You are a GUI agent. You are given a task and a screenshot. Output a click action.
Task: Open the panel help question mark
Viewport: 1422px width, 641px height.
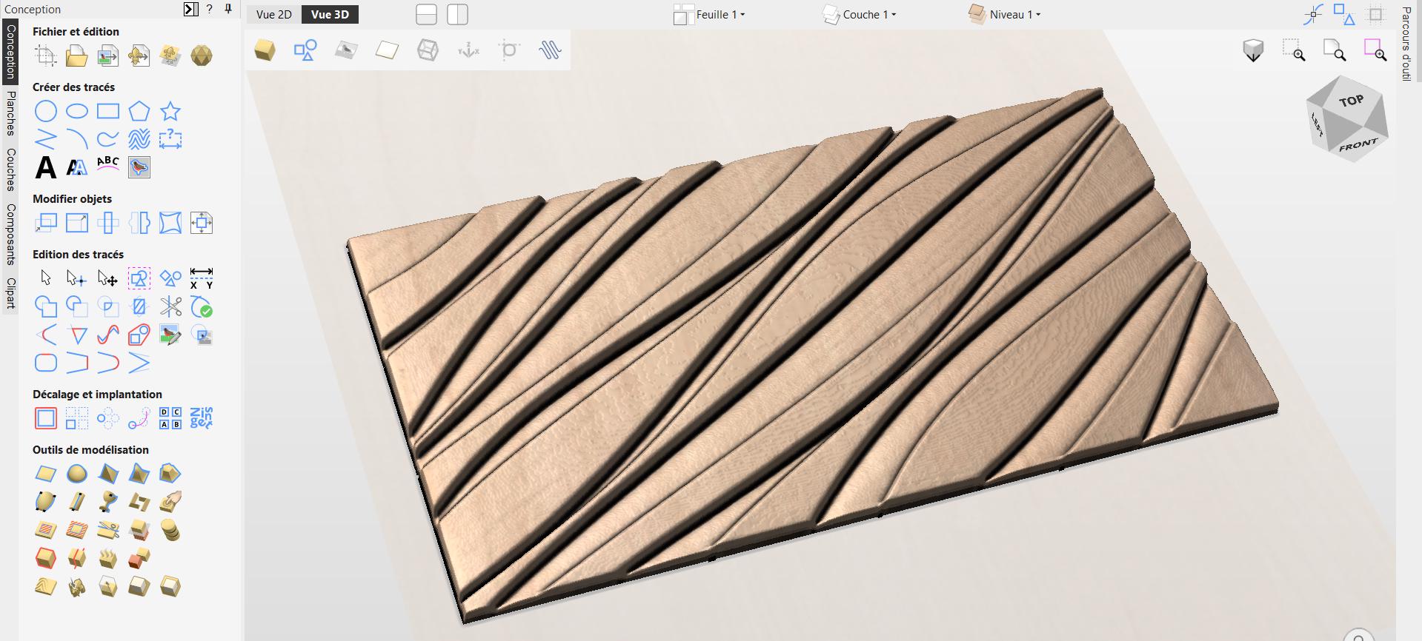(210, 9)
